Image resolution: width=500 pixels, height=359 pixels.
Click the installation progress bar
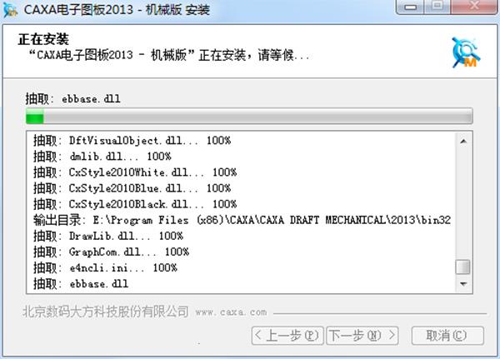coord(249,116)
